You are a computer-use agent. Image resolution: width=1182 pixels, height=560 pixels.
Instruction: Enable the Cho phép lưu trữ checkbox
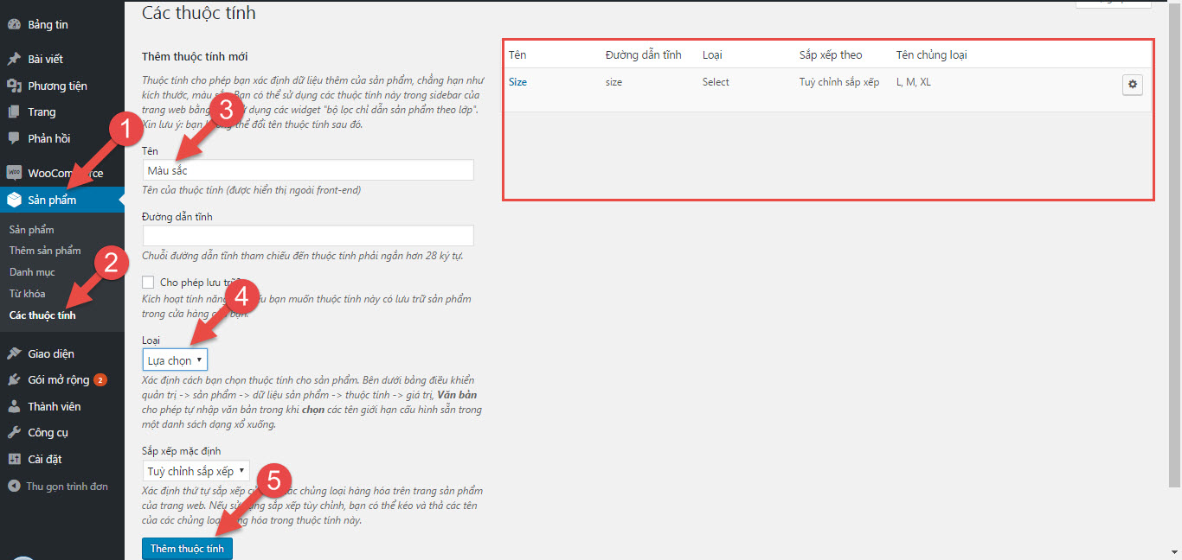148,283
